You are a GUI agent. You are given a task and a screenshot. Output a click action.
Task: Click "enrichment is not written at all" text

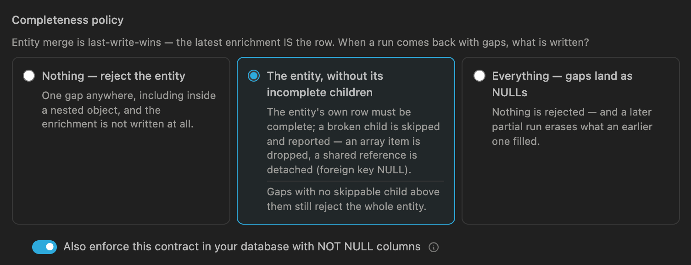(x=118, y=124)
